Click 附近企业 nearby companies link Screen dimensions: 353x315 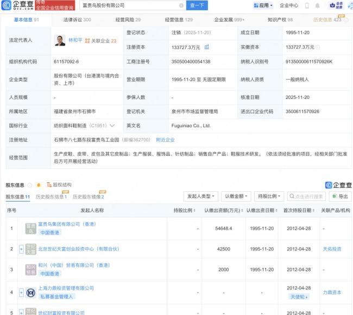tap(165, 140)
